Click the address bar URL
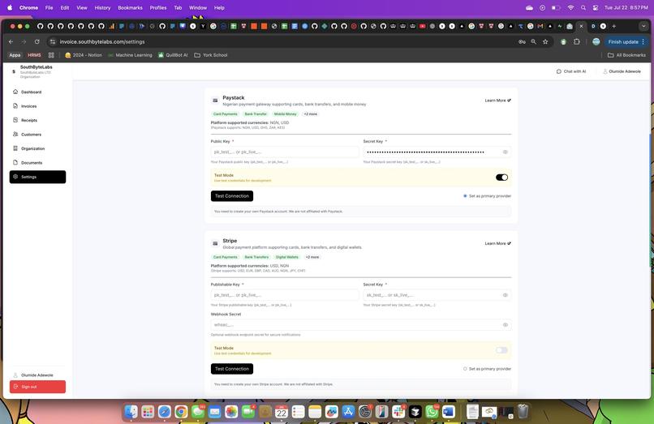This screenshot has height=424, width=654. pos(102,41)
